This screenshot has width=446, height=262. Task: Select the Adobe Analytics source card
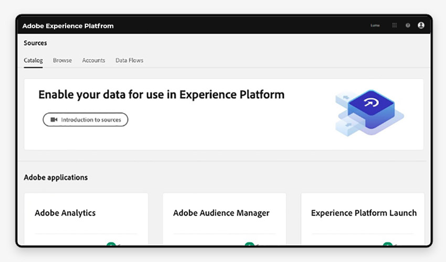[86, 219]
